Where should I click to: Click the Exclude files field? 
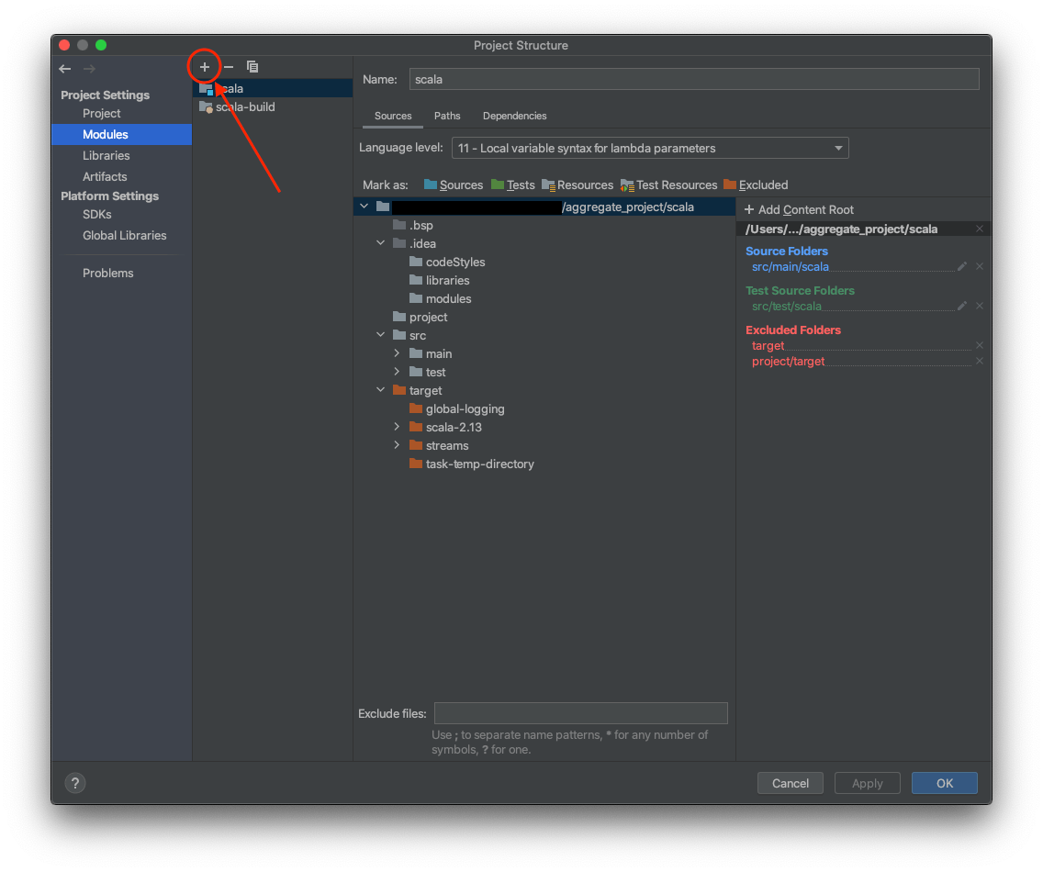click(580, 713)
